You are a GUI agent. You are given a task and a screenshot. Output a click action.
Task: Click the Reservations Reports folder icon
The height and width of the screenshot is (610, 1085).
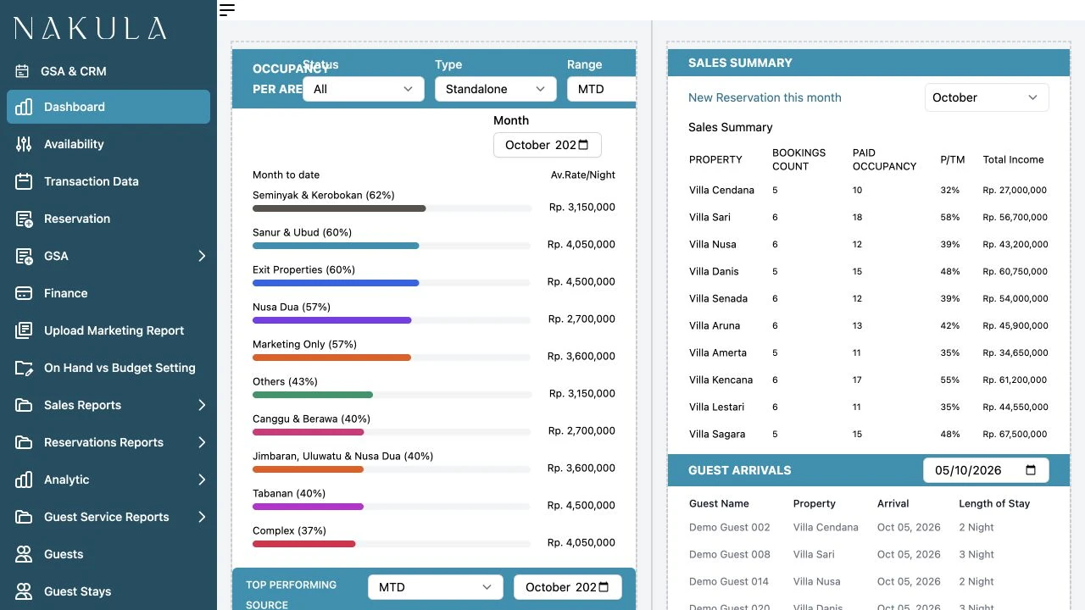coord(24,442)
